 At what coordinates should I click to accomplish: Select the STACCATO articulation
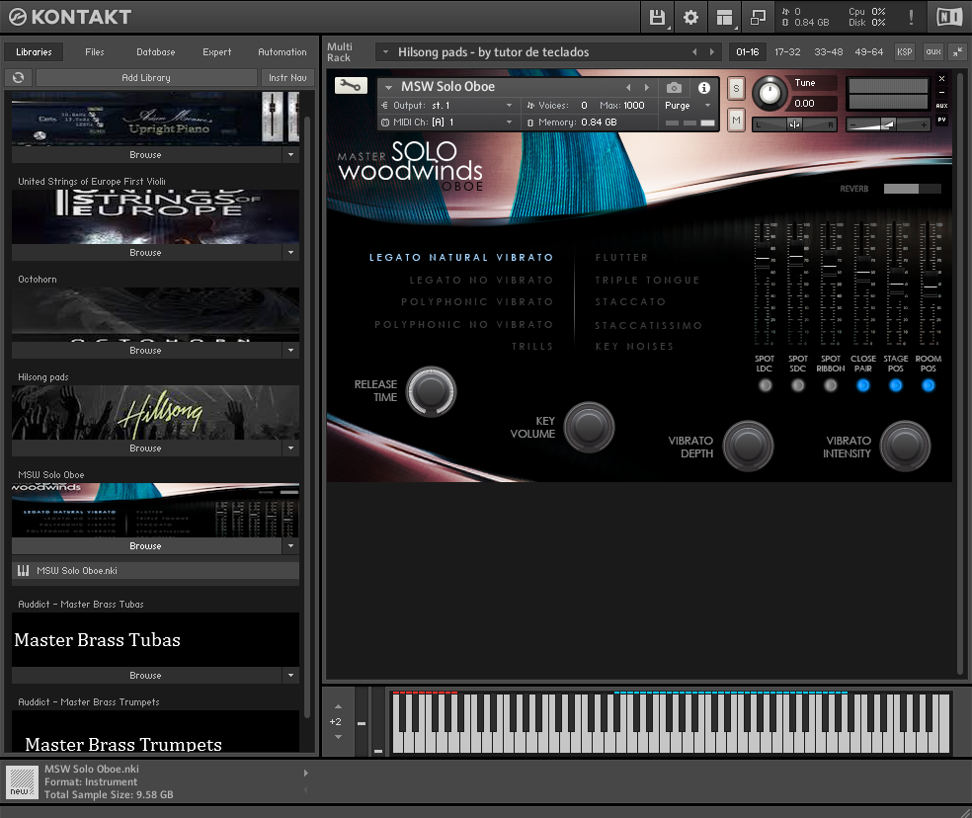point(630,302)
